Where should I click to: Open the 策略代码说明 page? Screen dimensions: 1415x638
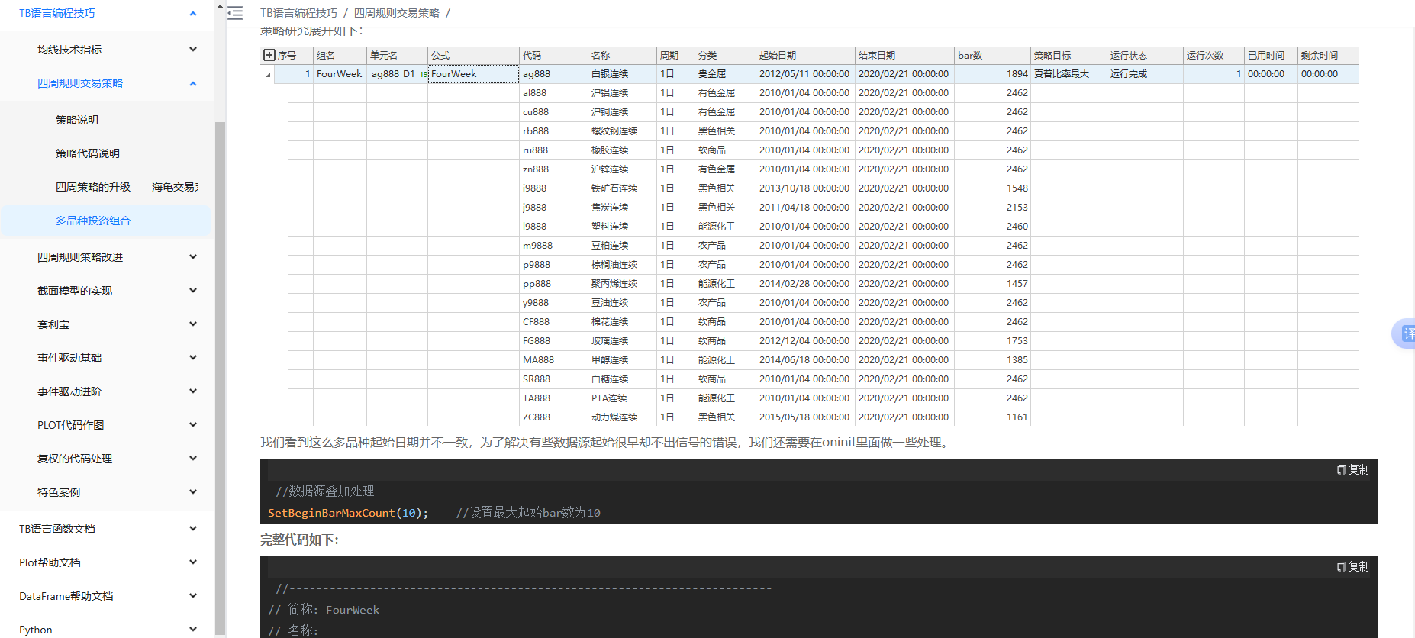point(88,153)
